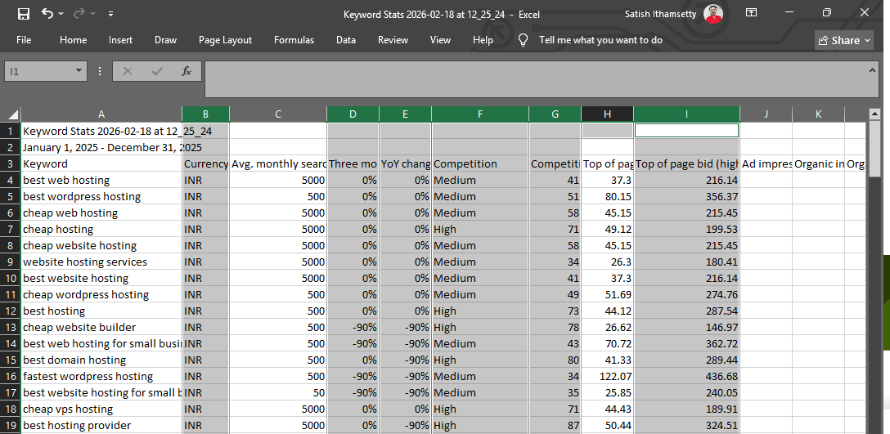Open the Name Box dropdown arrow
Image resolution: width=890 pixels, height=434 pixels.
tap(79, 71)
